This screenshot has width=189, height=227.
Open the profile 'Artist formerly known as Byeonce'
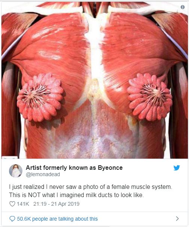[x=74, y=168]
